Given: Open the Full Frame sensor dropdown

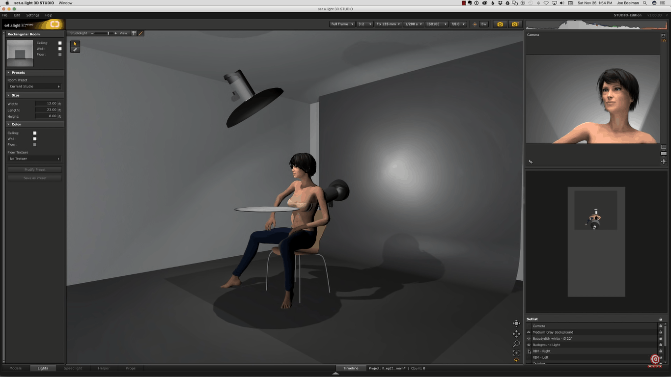Looking at the screenshot, I should (342, 24).
